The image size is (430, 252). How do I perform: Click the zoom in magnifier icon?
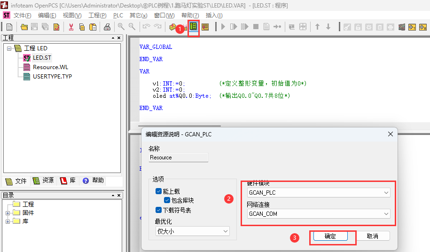121,27
